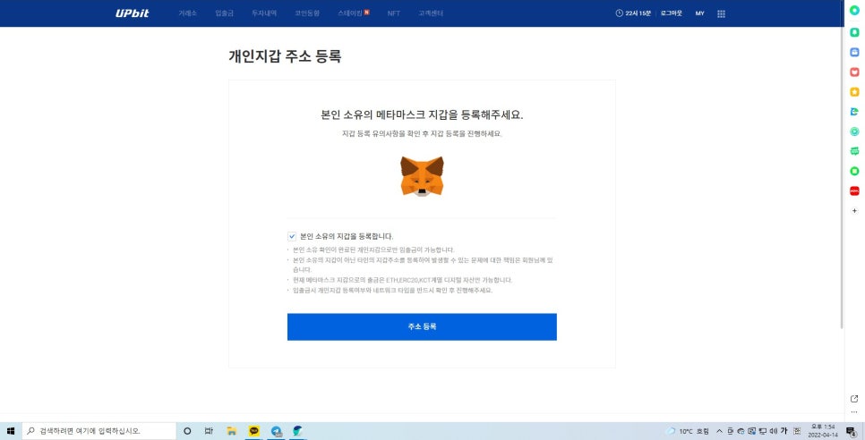The height and width of the screenshot is (440, 865).
Task: Click the green square-in-circle sidebar icon
Action: [x=854, y=172]
